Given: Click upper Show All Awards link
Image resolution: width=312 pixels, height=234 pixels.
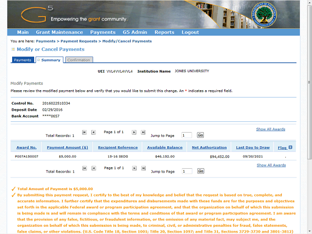Looking at the screenshot, I should [271, 129].
